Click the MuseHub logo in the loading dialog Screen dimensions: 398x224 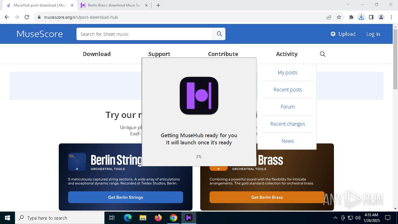[x=199, y=96]
